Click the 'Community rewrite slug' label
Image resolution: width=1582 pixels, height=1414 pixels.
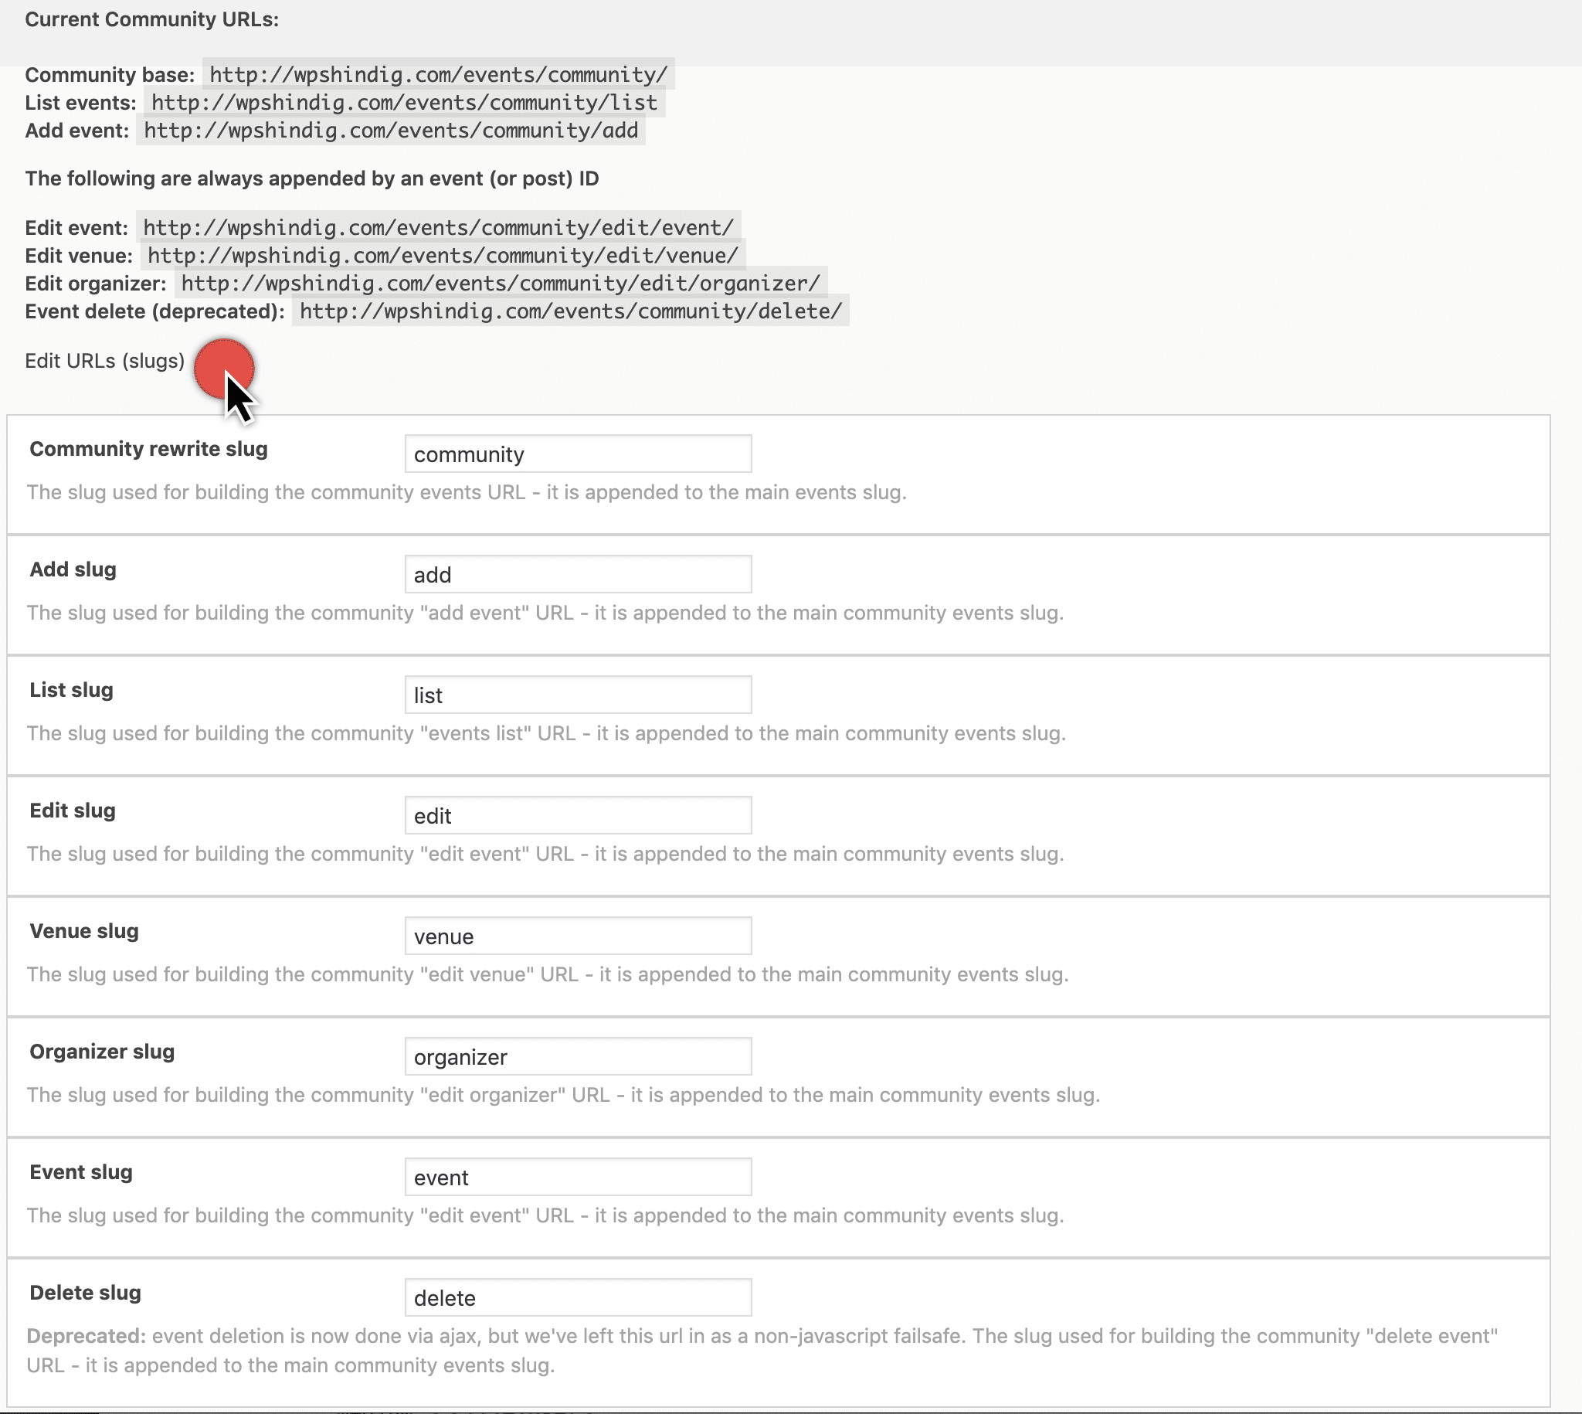148,449
